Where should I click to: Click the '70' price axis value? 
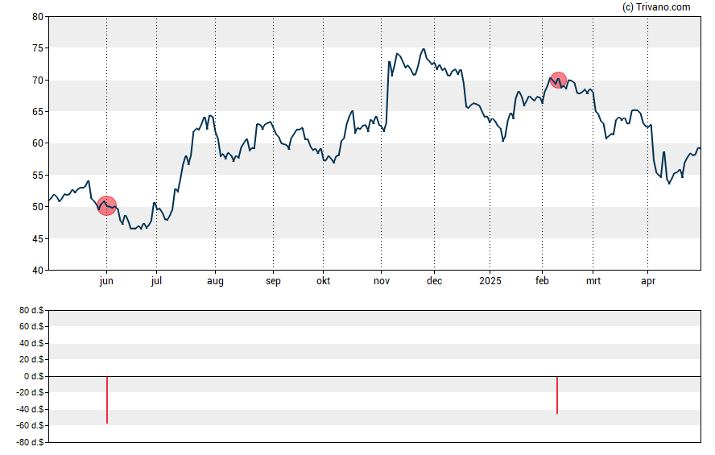[x=38, y=81]
